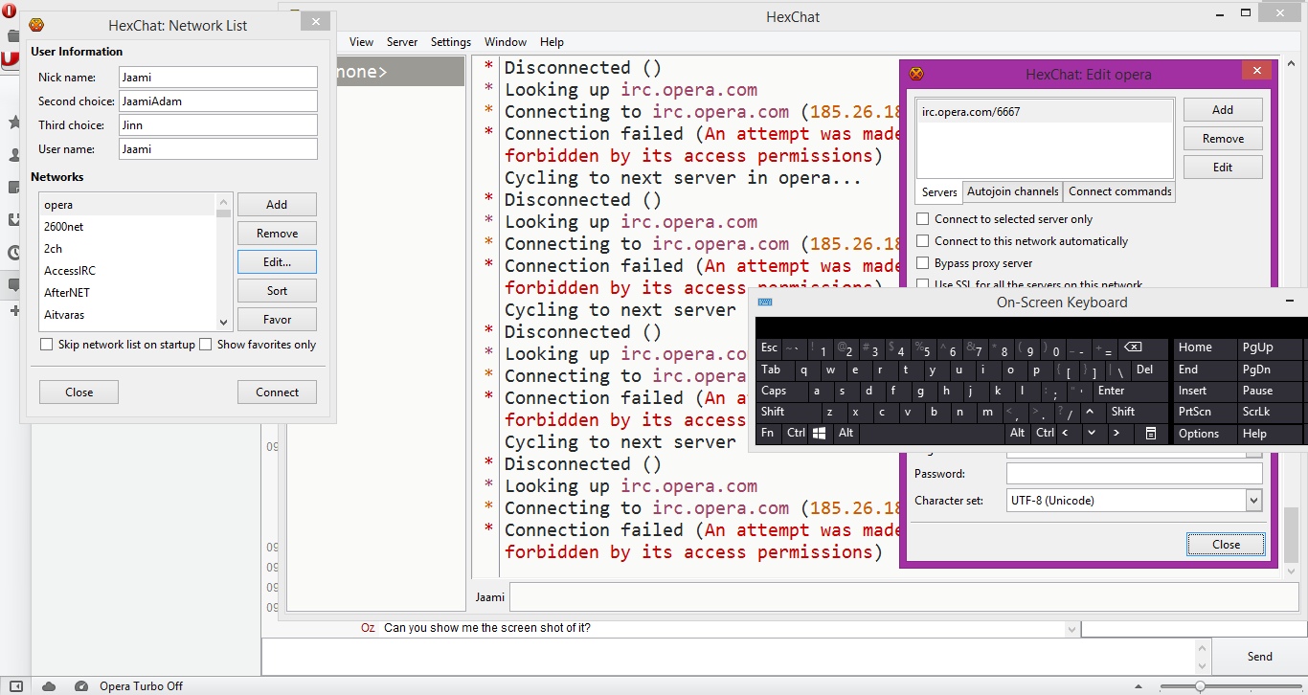Check Connect to this network automatically
The width and height of the screenshot is (1308, 695).
[x=923, y=241]
